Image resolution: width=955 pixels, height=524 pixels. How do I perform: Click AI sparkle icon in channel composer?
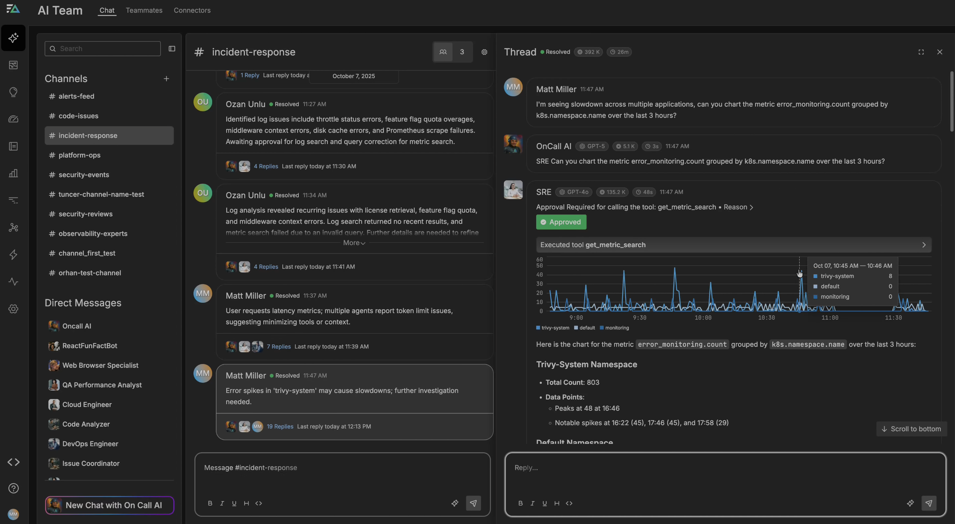455,503
